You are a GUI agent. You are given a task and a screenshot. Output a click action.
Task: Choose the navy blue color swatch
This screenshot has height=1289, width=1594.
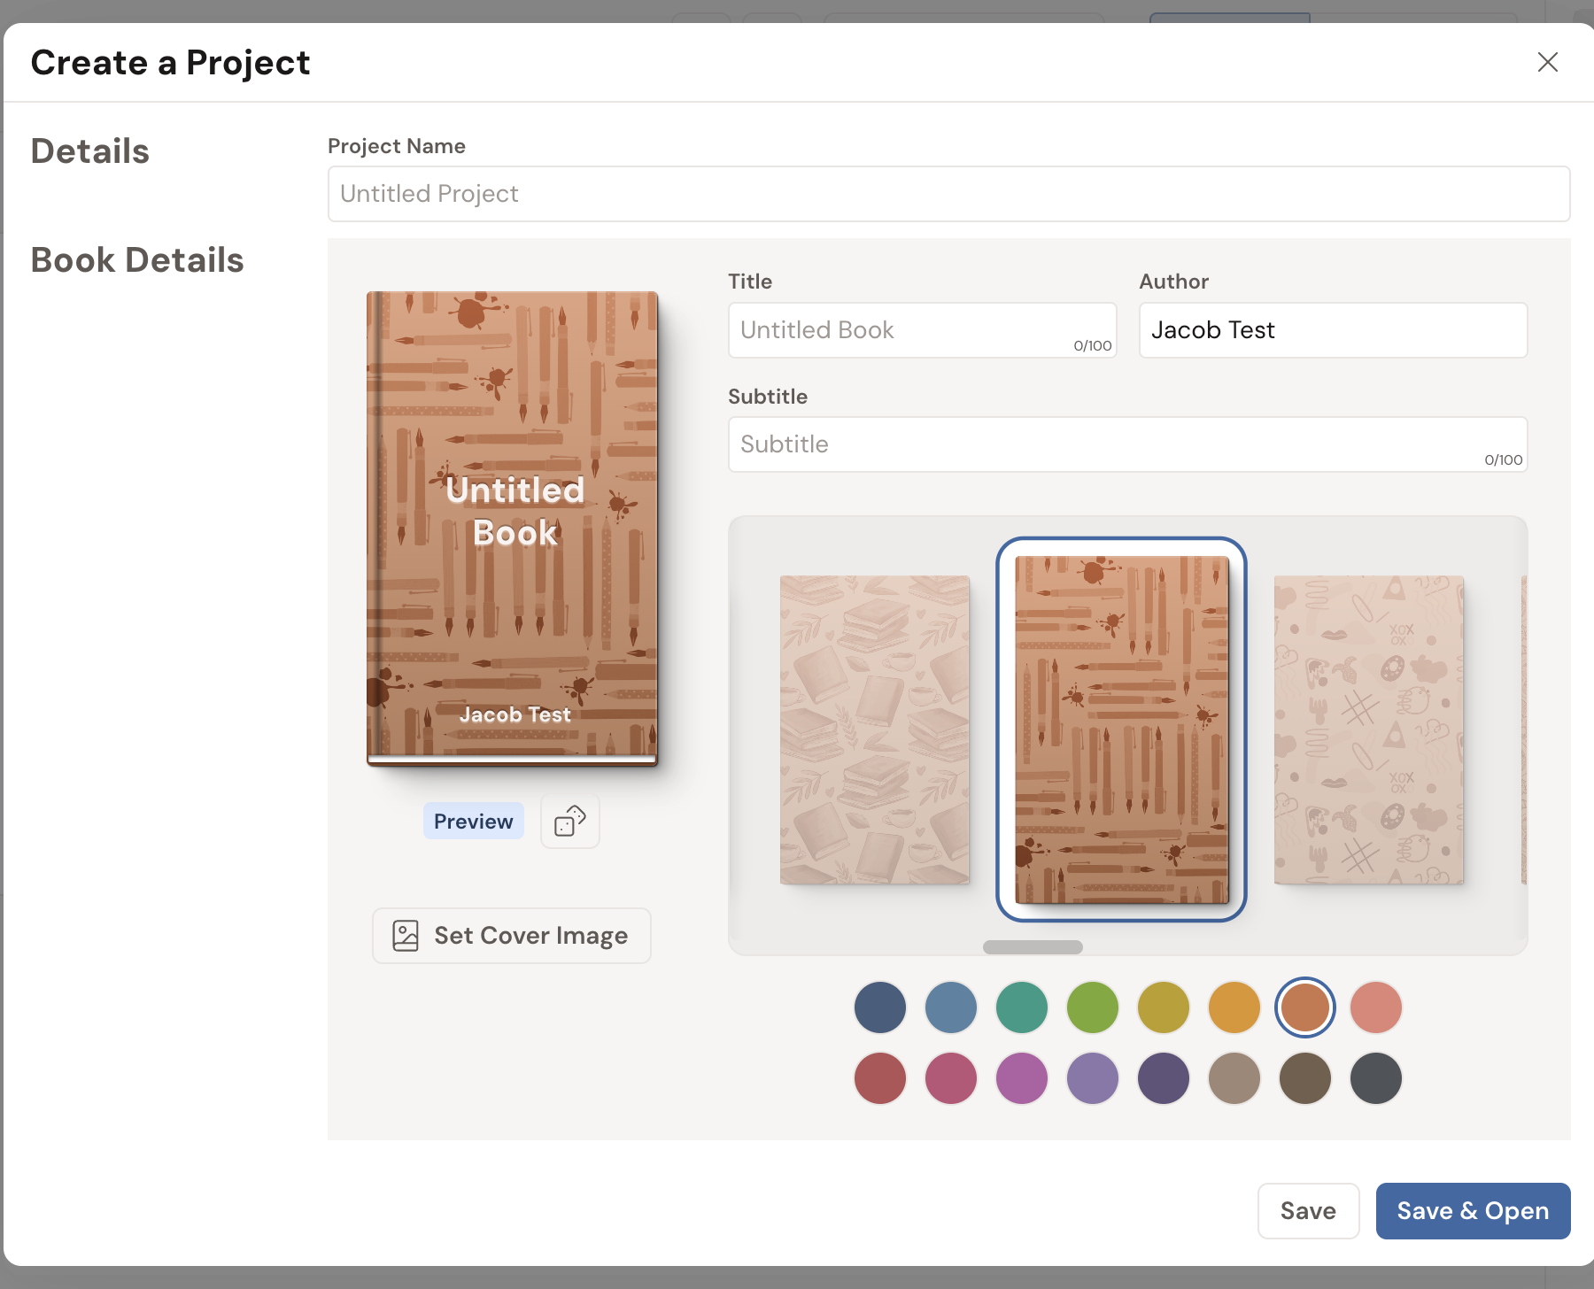pos(880,1007)
